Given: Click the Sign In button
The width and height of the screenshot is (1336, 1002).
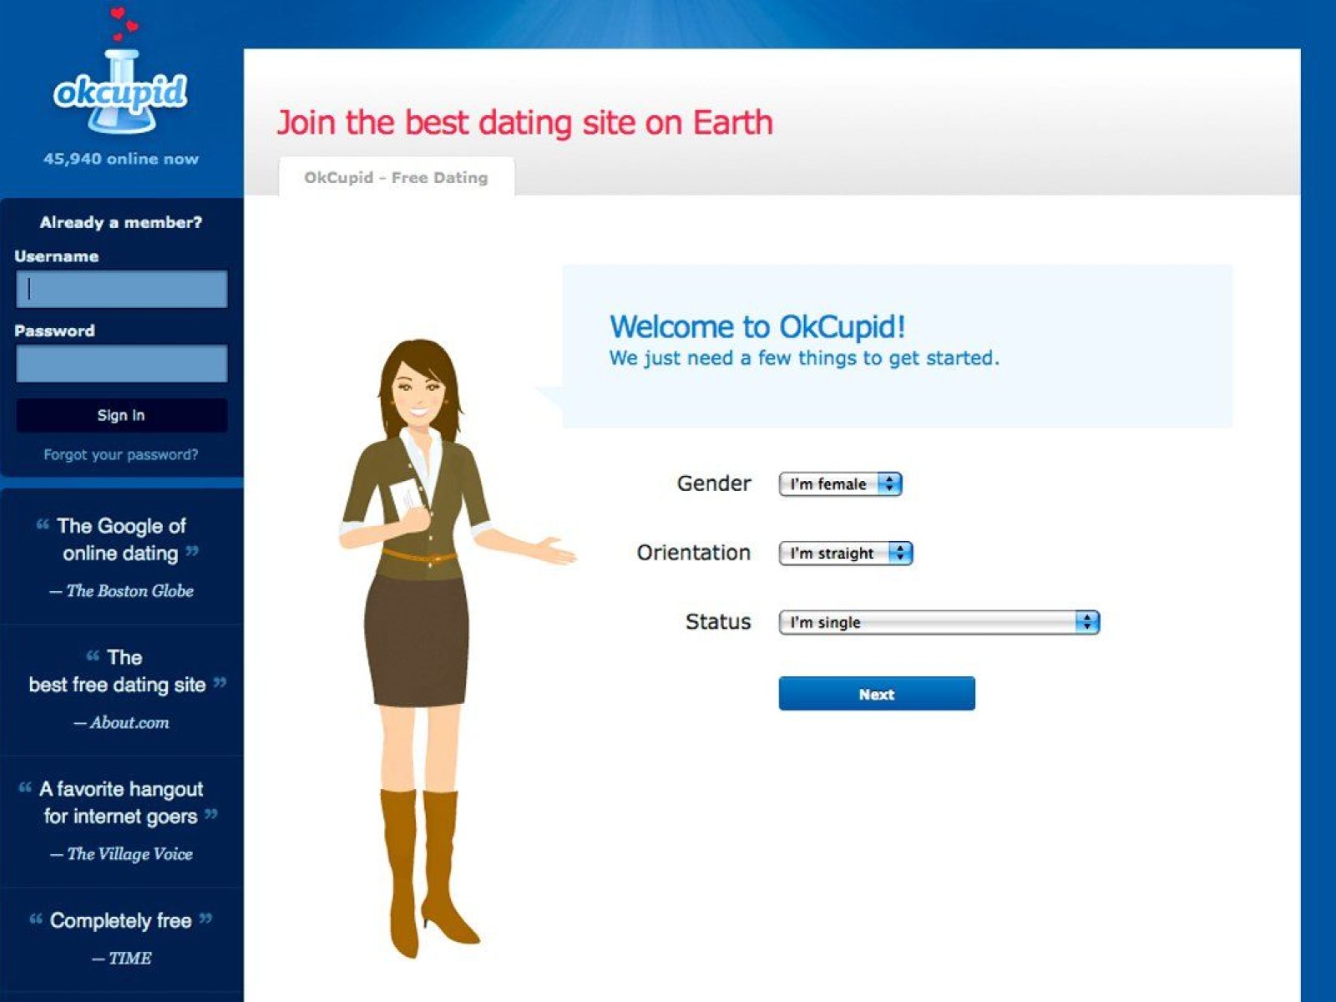Looking at the screenshot, I should coord(122,415).
